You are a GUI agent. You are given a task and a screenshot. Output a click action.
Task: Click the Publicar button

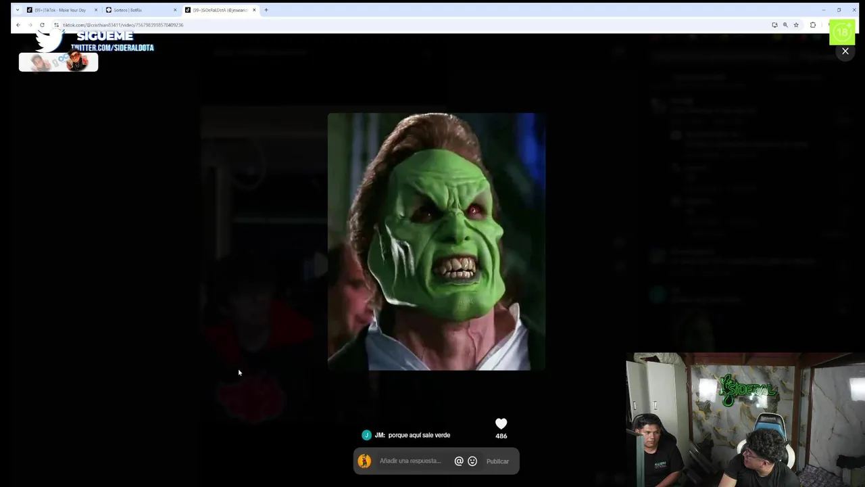pyautogui.click(x=497, y=461)
